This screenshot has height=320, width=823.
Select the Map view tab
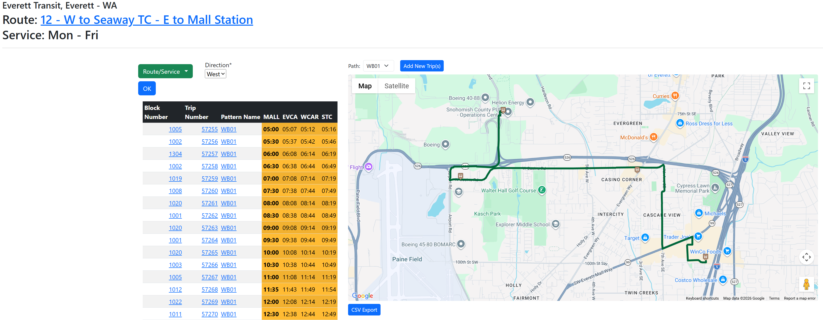pyautogui.click(x=364, y=86)
